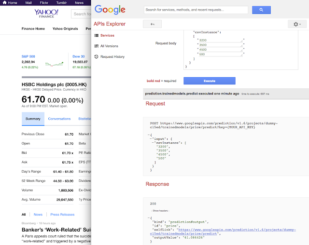
Task: Click the S&P 500 sparkline chart
Action: point(54,64)
